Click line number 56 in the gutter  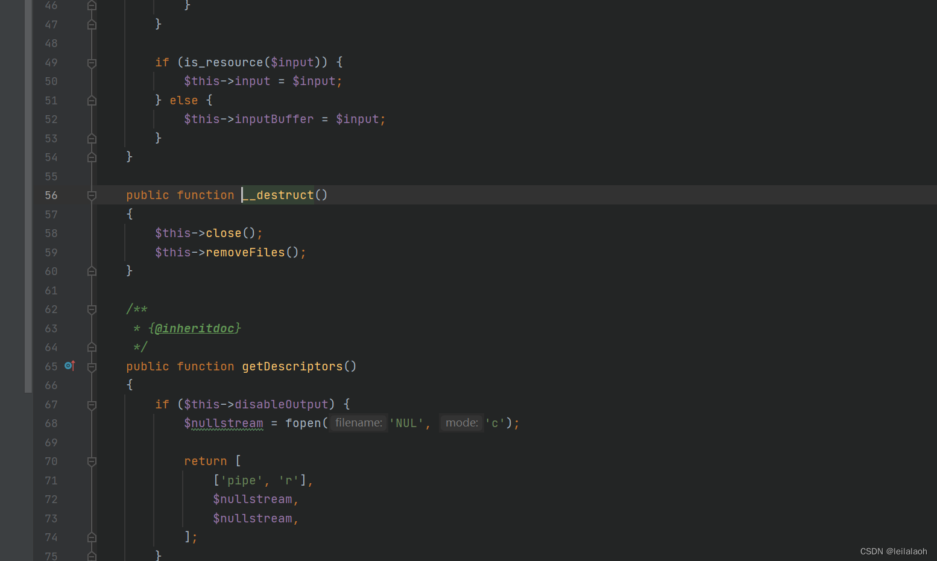coord(51,195)
